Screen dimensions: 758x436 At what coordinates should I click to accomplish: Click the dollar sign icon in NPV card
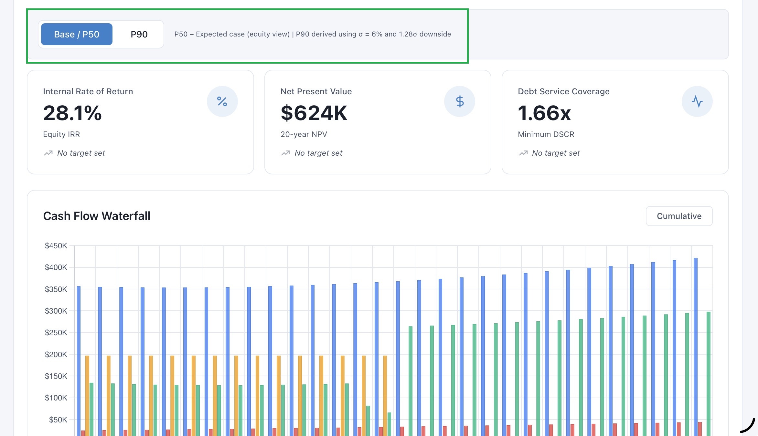(x=459, y=101)
